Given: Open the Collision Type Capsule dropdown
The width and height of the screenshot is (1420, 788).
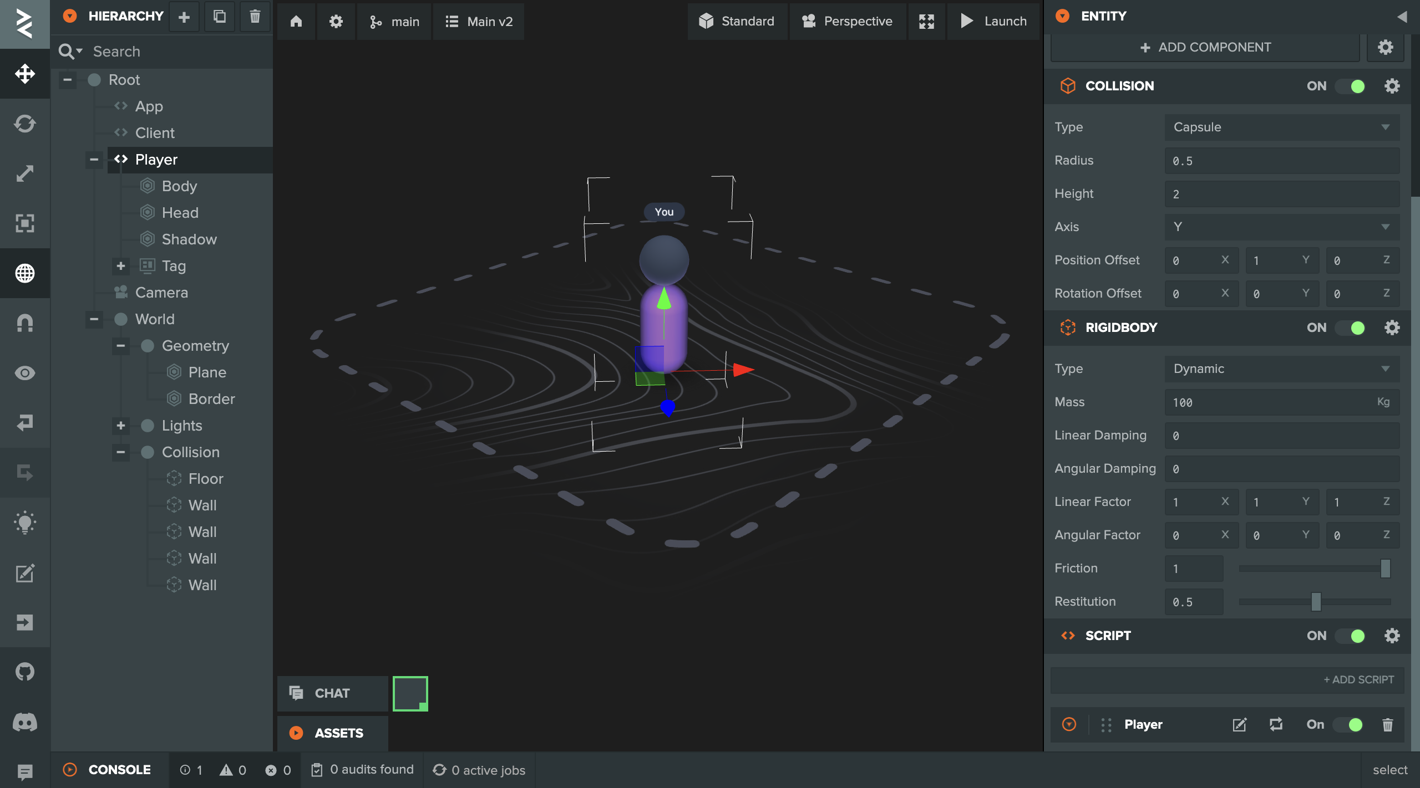Looking at the screenshot, I should 1281,127.
